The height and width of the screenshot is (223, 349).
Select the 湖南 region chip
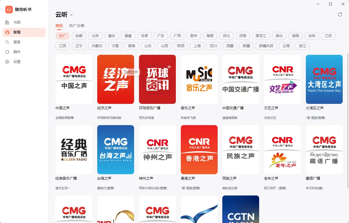click(x=295, y=36)
